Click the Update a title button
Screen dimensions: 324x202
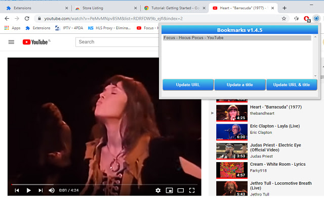(239, 85)
